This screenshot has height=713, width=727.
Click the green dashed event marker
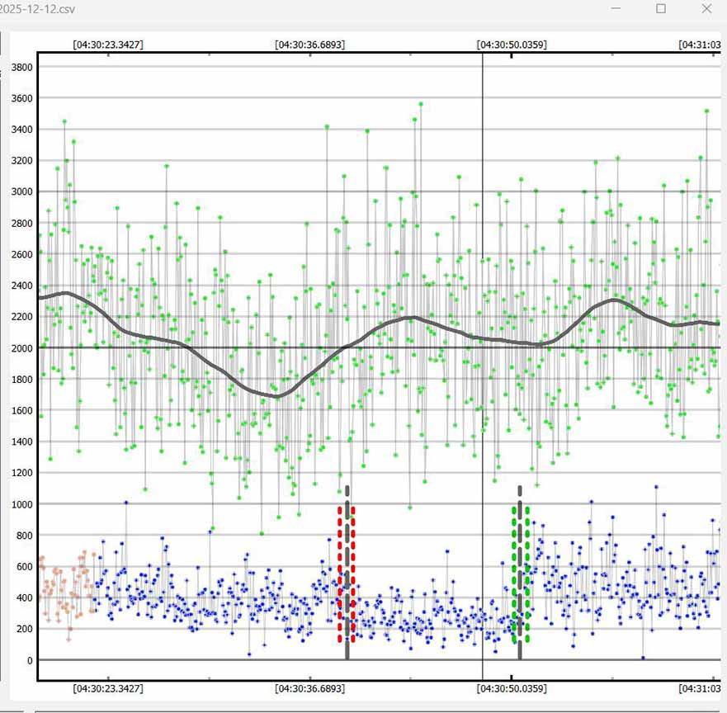(x=514, y=578)
